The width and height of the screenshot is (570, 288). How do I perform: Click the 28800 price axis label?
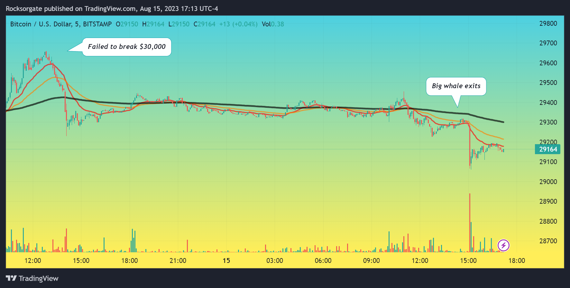click(x=548, y=221)
